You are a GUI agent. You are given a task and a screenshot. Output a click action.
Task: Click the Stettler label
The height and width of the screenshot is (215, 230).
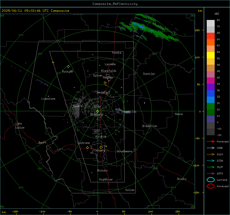(149, 74)
